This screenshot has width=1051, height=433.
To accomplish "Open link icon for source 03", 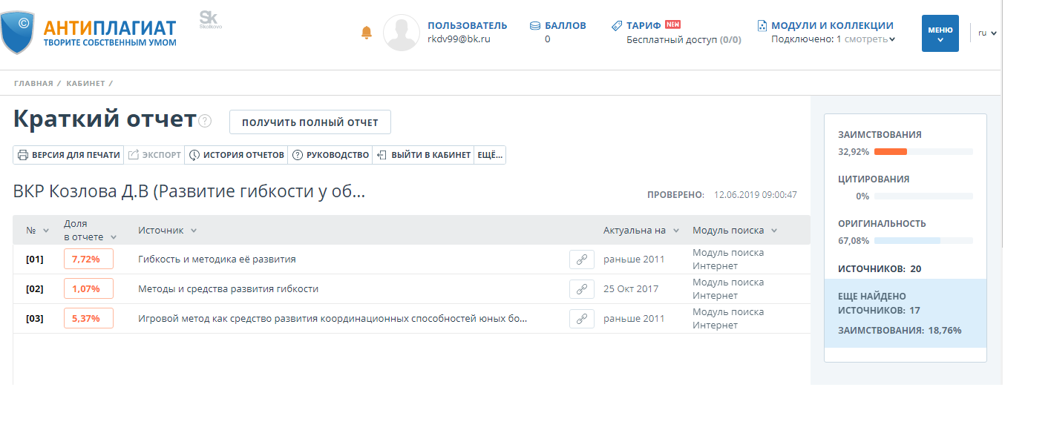I will 582,319.
